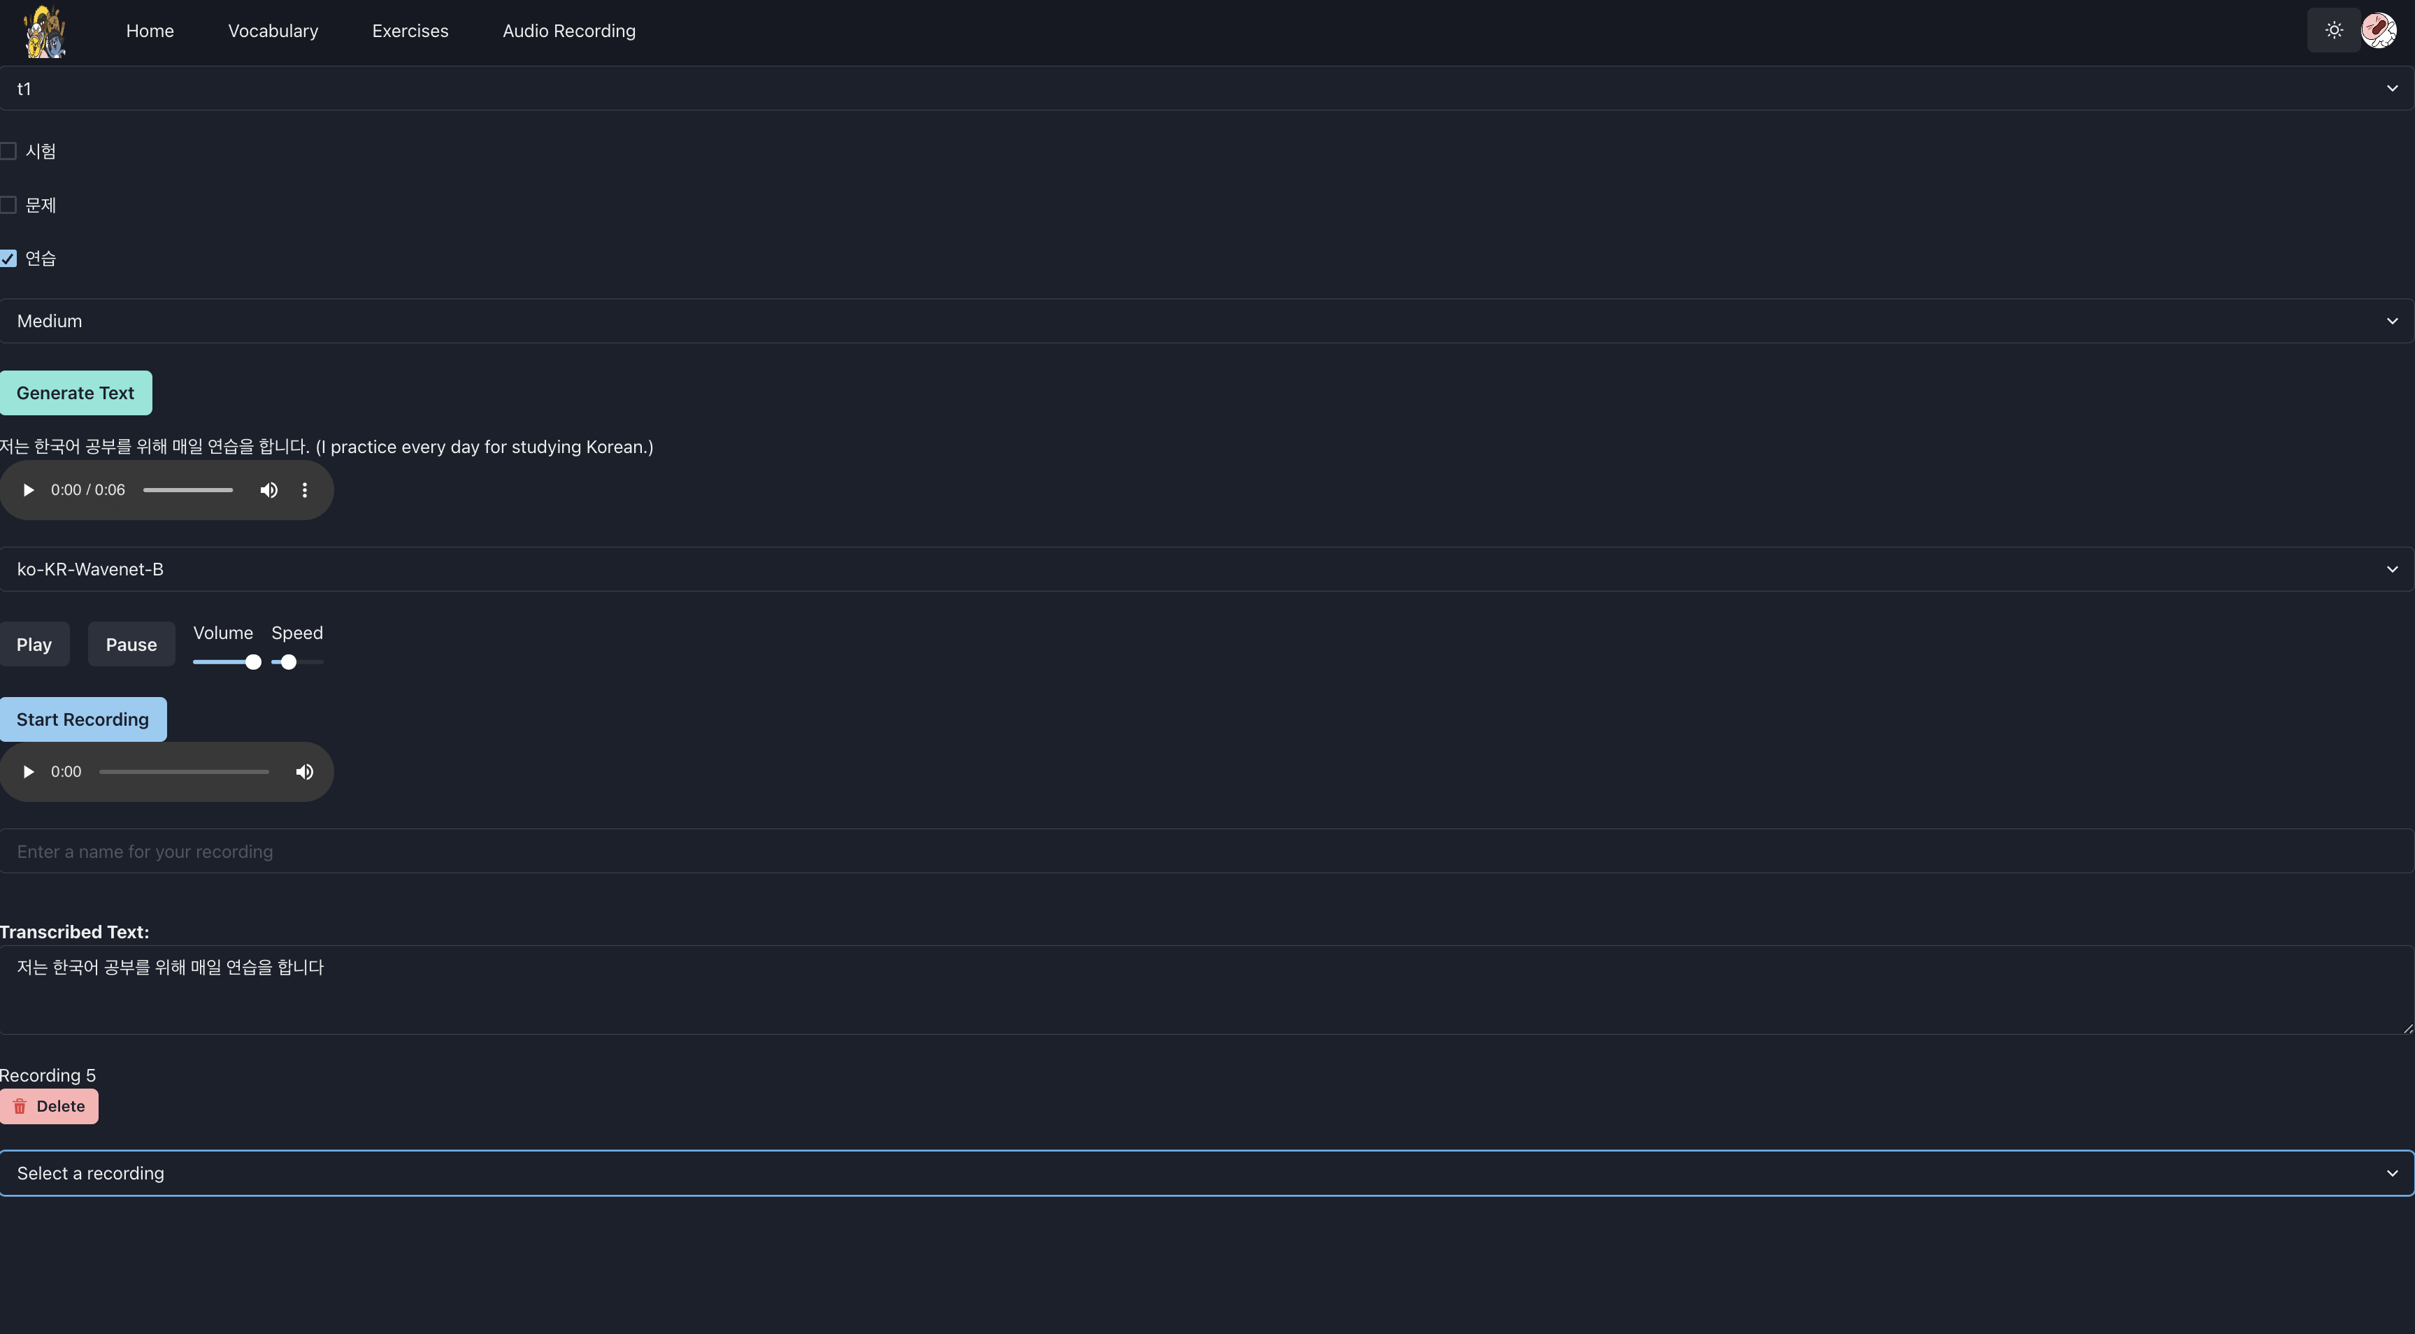The width and height of the screenshot is (2415, 1334).
Task: Open more options on generated audio player
Action: tap(305, 490)
